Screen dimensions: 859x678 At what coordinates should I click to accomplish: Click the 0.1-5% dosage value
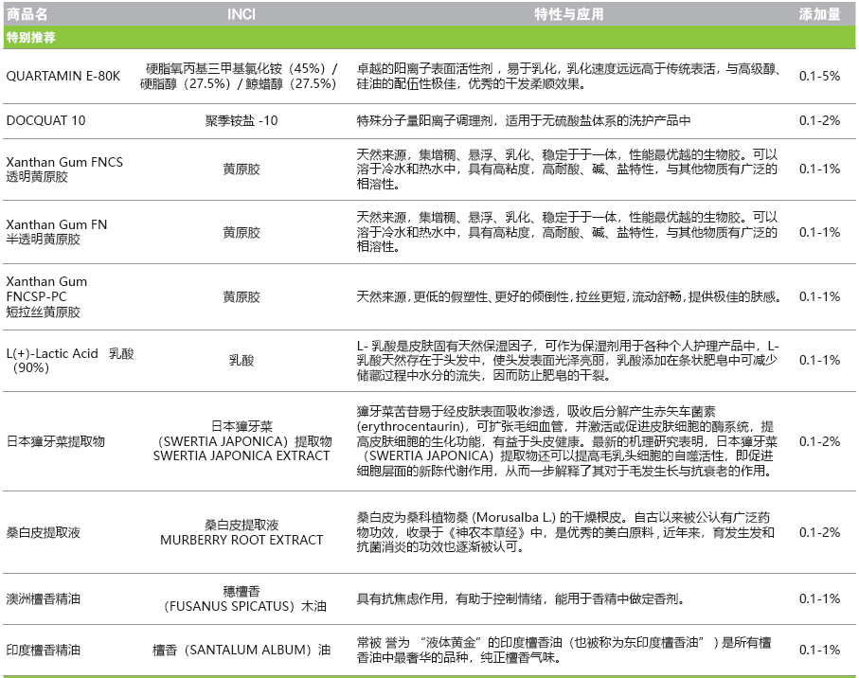(819, 76)
